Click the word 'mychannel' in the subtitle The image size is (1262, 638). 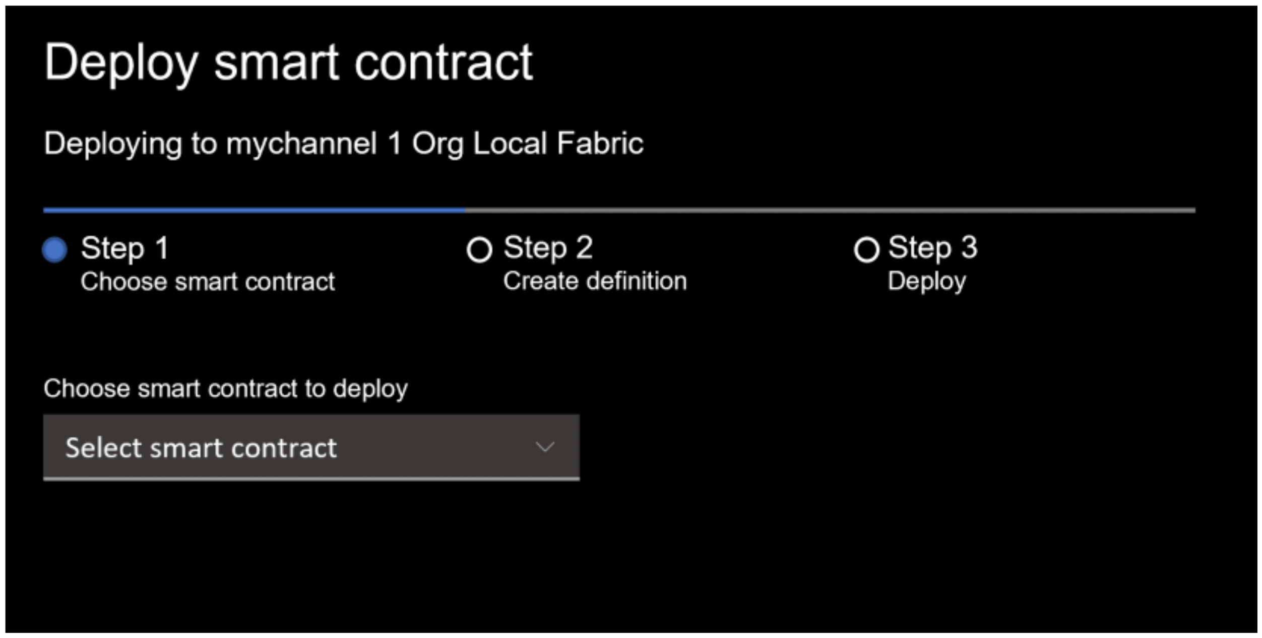[x=301, y=144]
